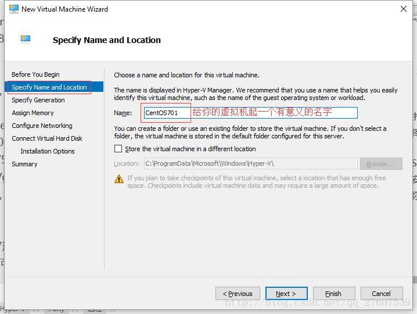This screenshot has width=417, height=314.
Task: Click the yellow warning triangle icon
Action: pos(119,179)
